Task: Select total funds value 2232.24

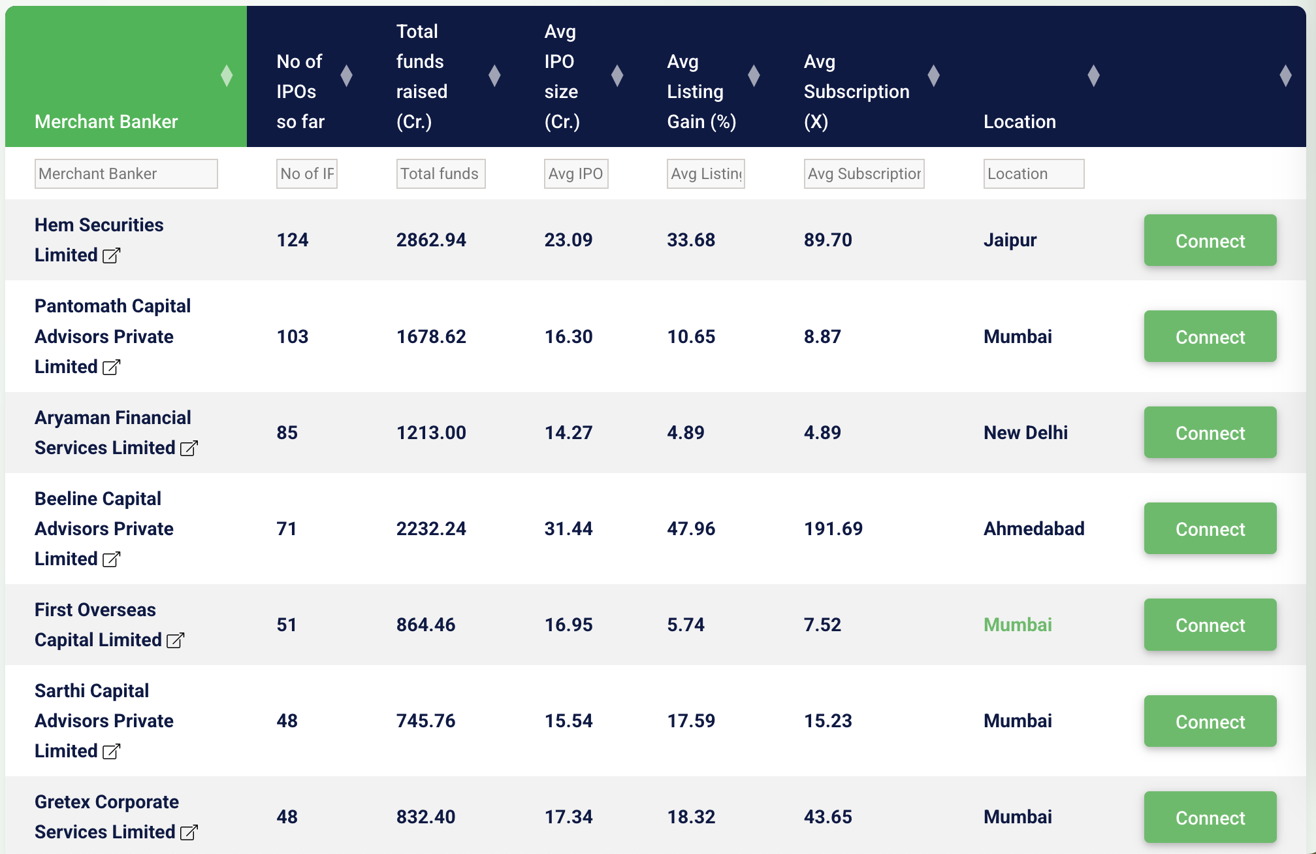Action: pos(431,529)
